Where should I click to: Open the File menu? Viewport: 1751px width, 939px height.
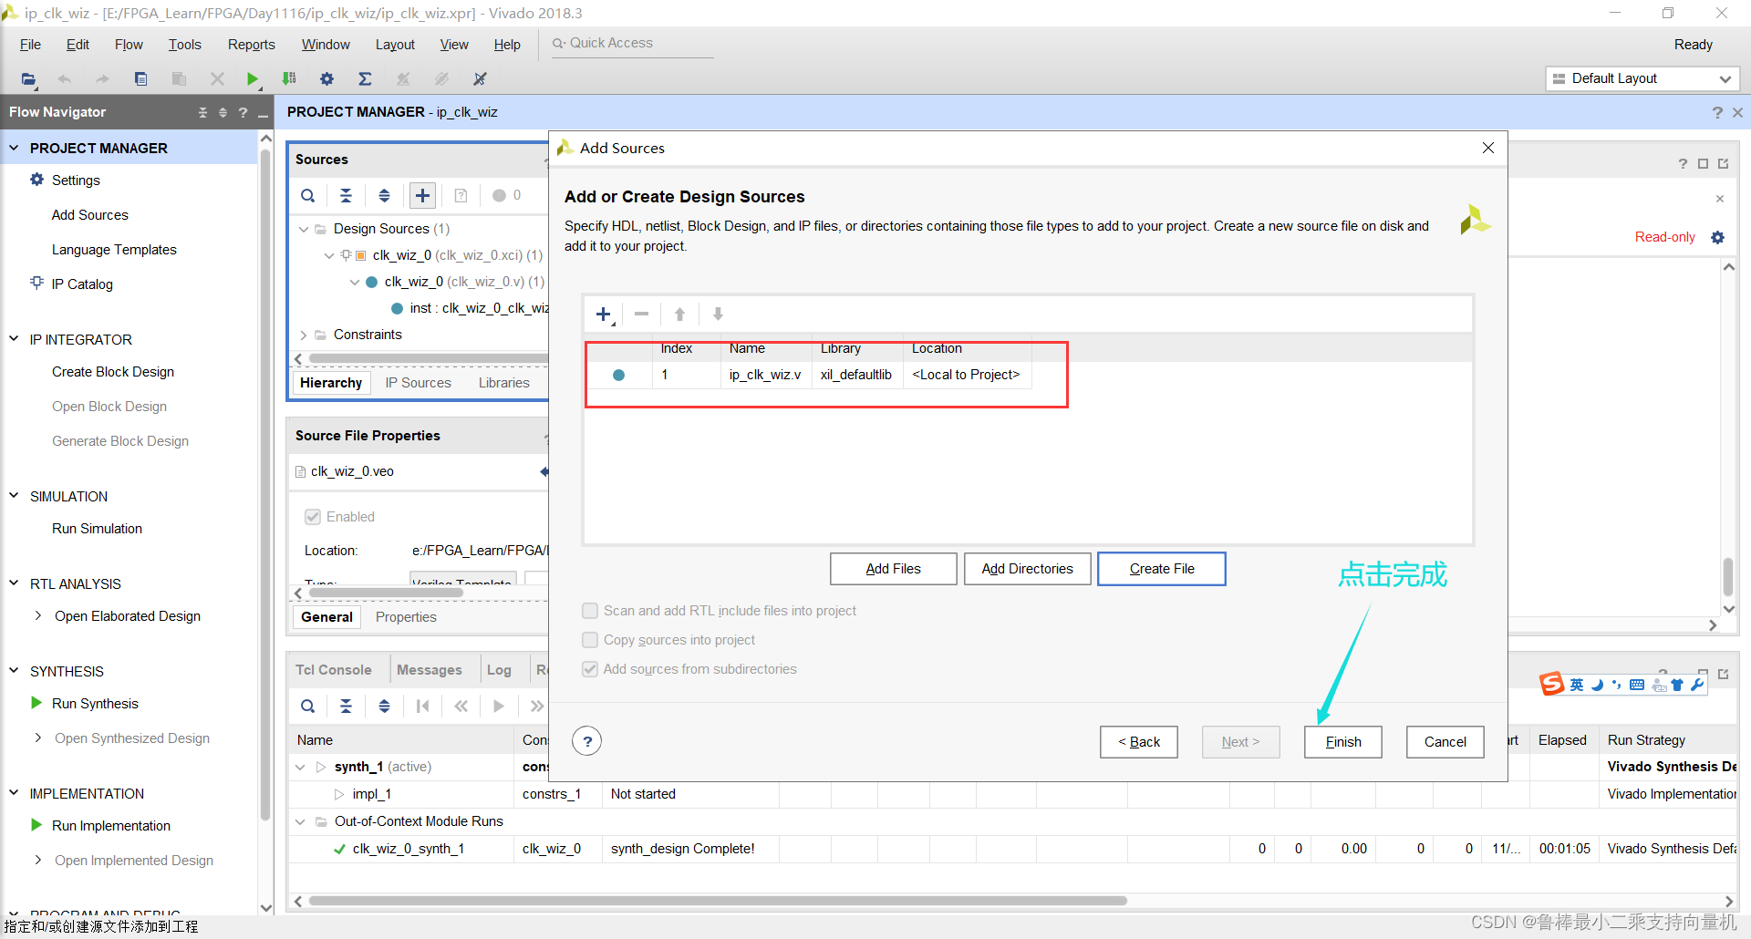[30, 45]
